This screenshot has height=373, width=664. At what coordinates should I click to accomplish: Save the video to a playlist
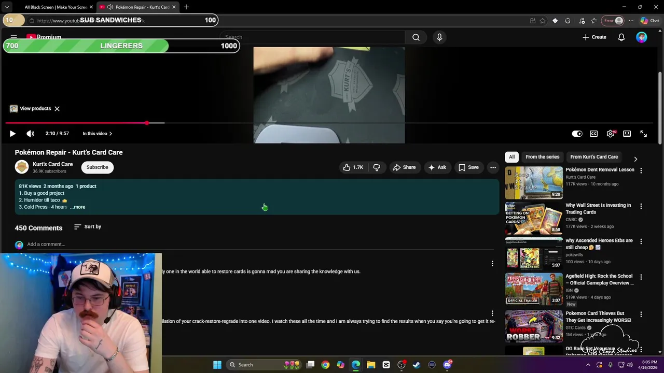click(x=468, y=167)
